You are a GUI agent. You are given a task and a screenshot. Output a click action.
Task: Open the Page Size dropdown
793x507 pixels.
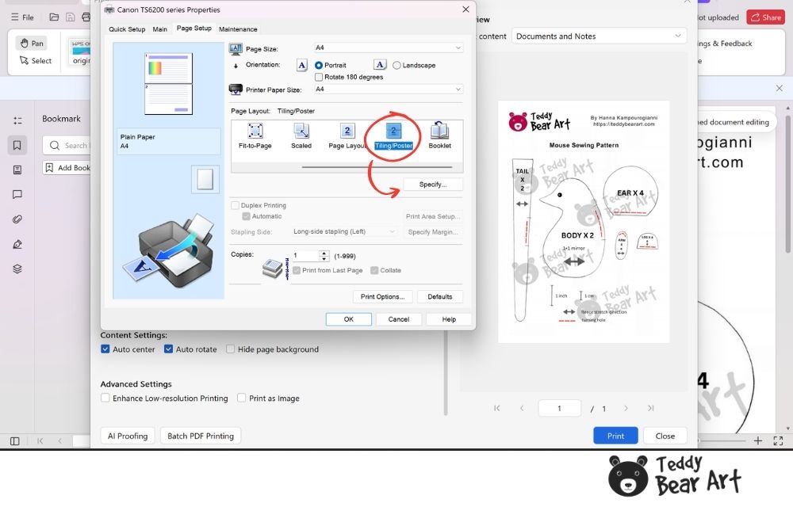click(388, 48)
